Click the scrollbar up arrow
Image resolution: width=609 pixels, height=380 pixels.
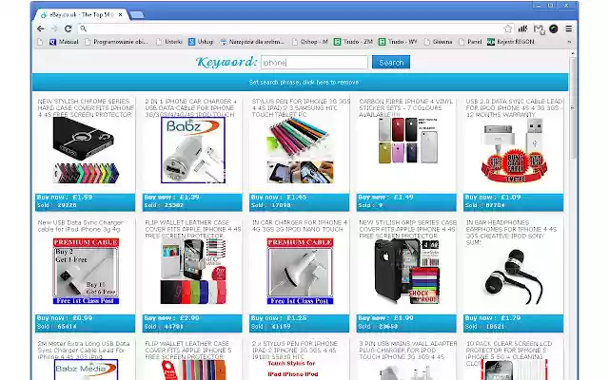click(573, 53)
